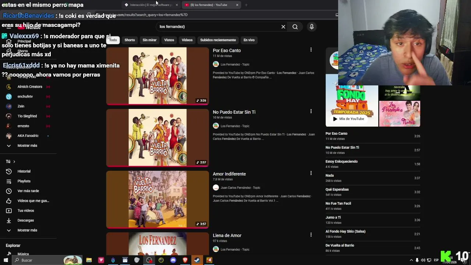This screenshot has width=471, height=265.
Task: Open File Explorer from the taskbar
Action: pyautogui.click(x=89, y=260)
